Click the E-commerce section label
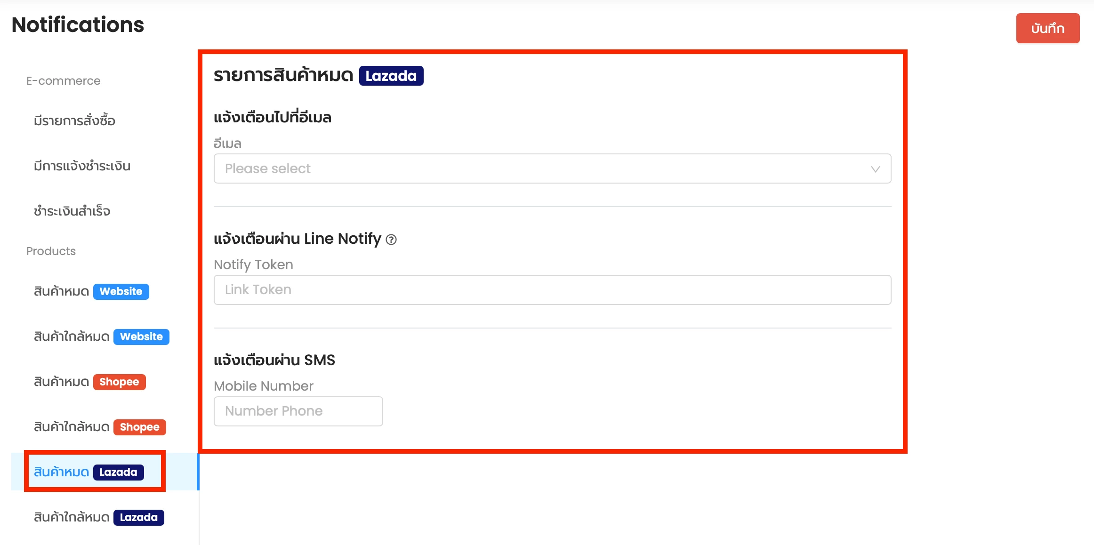Viewport: 1094px width, 545px height. tap(63, 81)
